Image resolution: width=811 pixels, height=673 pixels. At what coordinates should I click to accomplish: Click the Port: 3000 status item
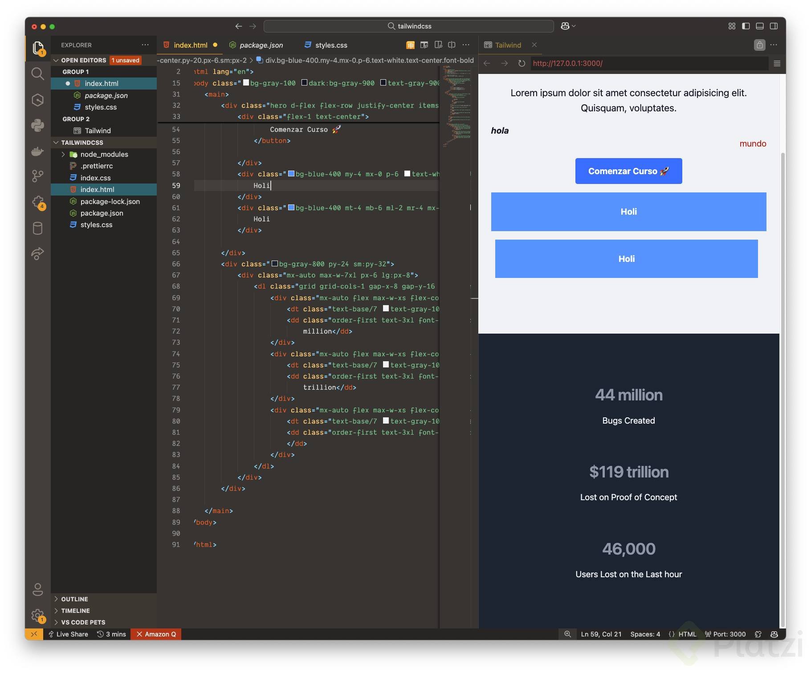point(725,634)
